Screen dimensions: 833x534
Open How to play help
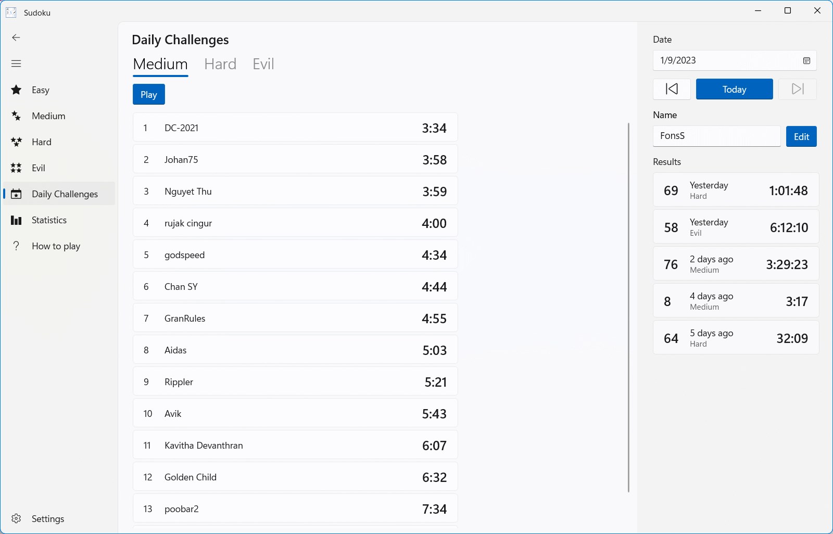click(x=56, y=246)
